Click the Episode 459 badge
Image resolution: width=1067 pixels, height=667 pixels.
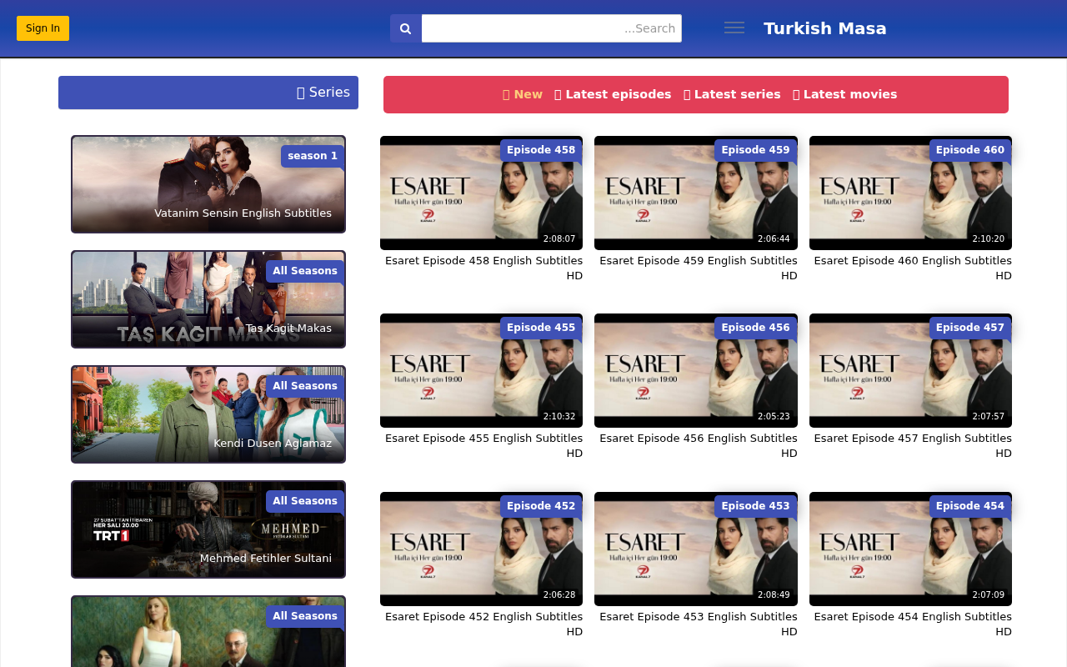coord(755,150)
